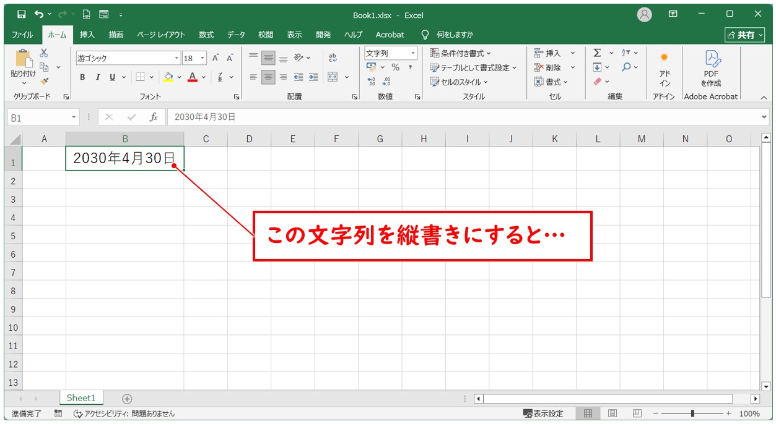This screenshot has width=776, height=424.
Task: Toggle middle vertical alignment
Action: tap(268, 58)
